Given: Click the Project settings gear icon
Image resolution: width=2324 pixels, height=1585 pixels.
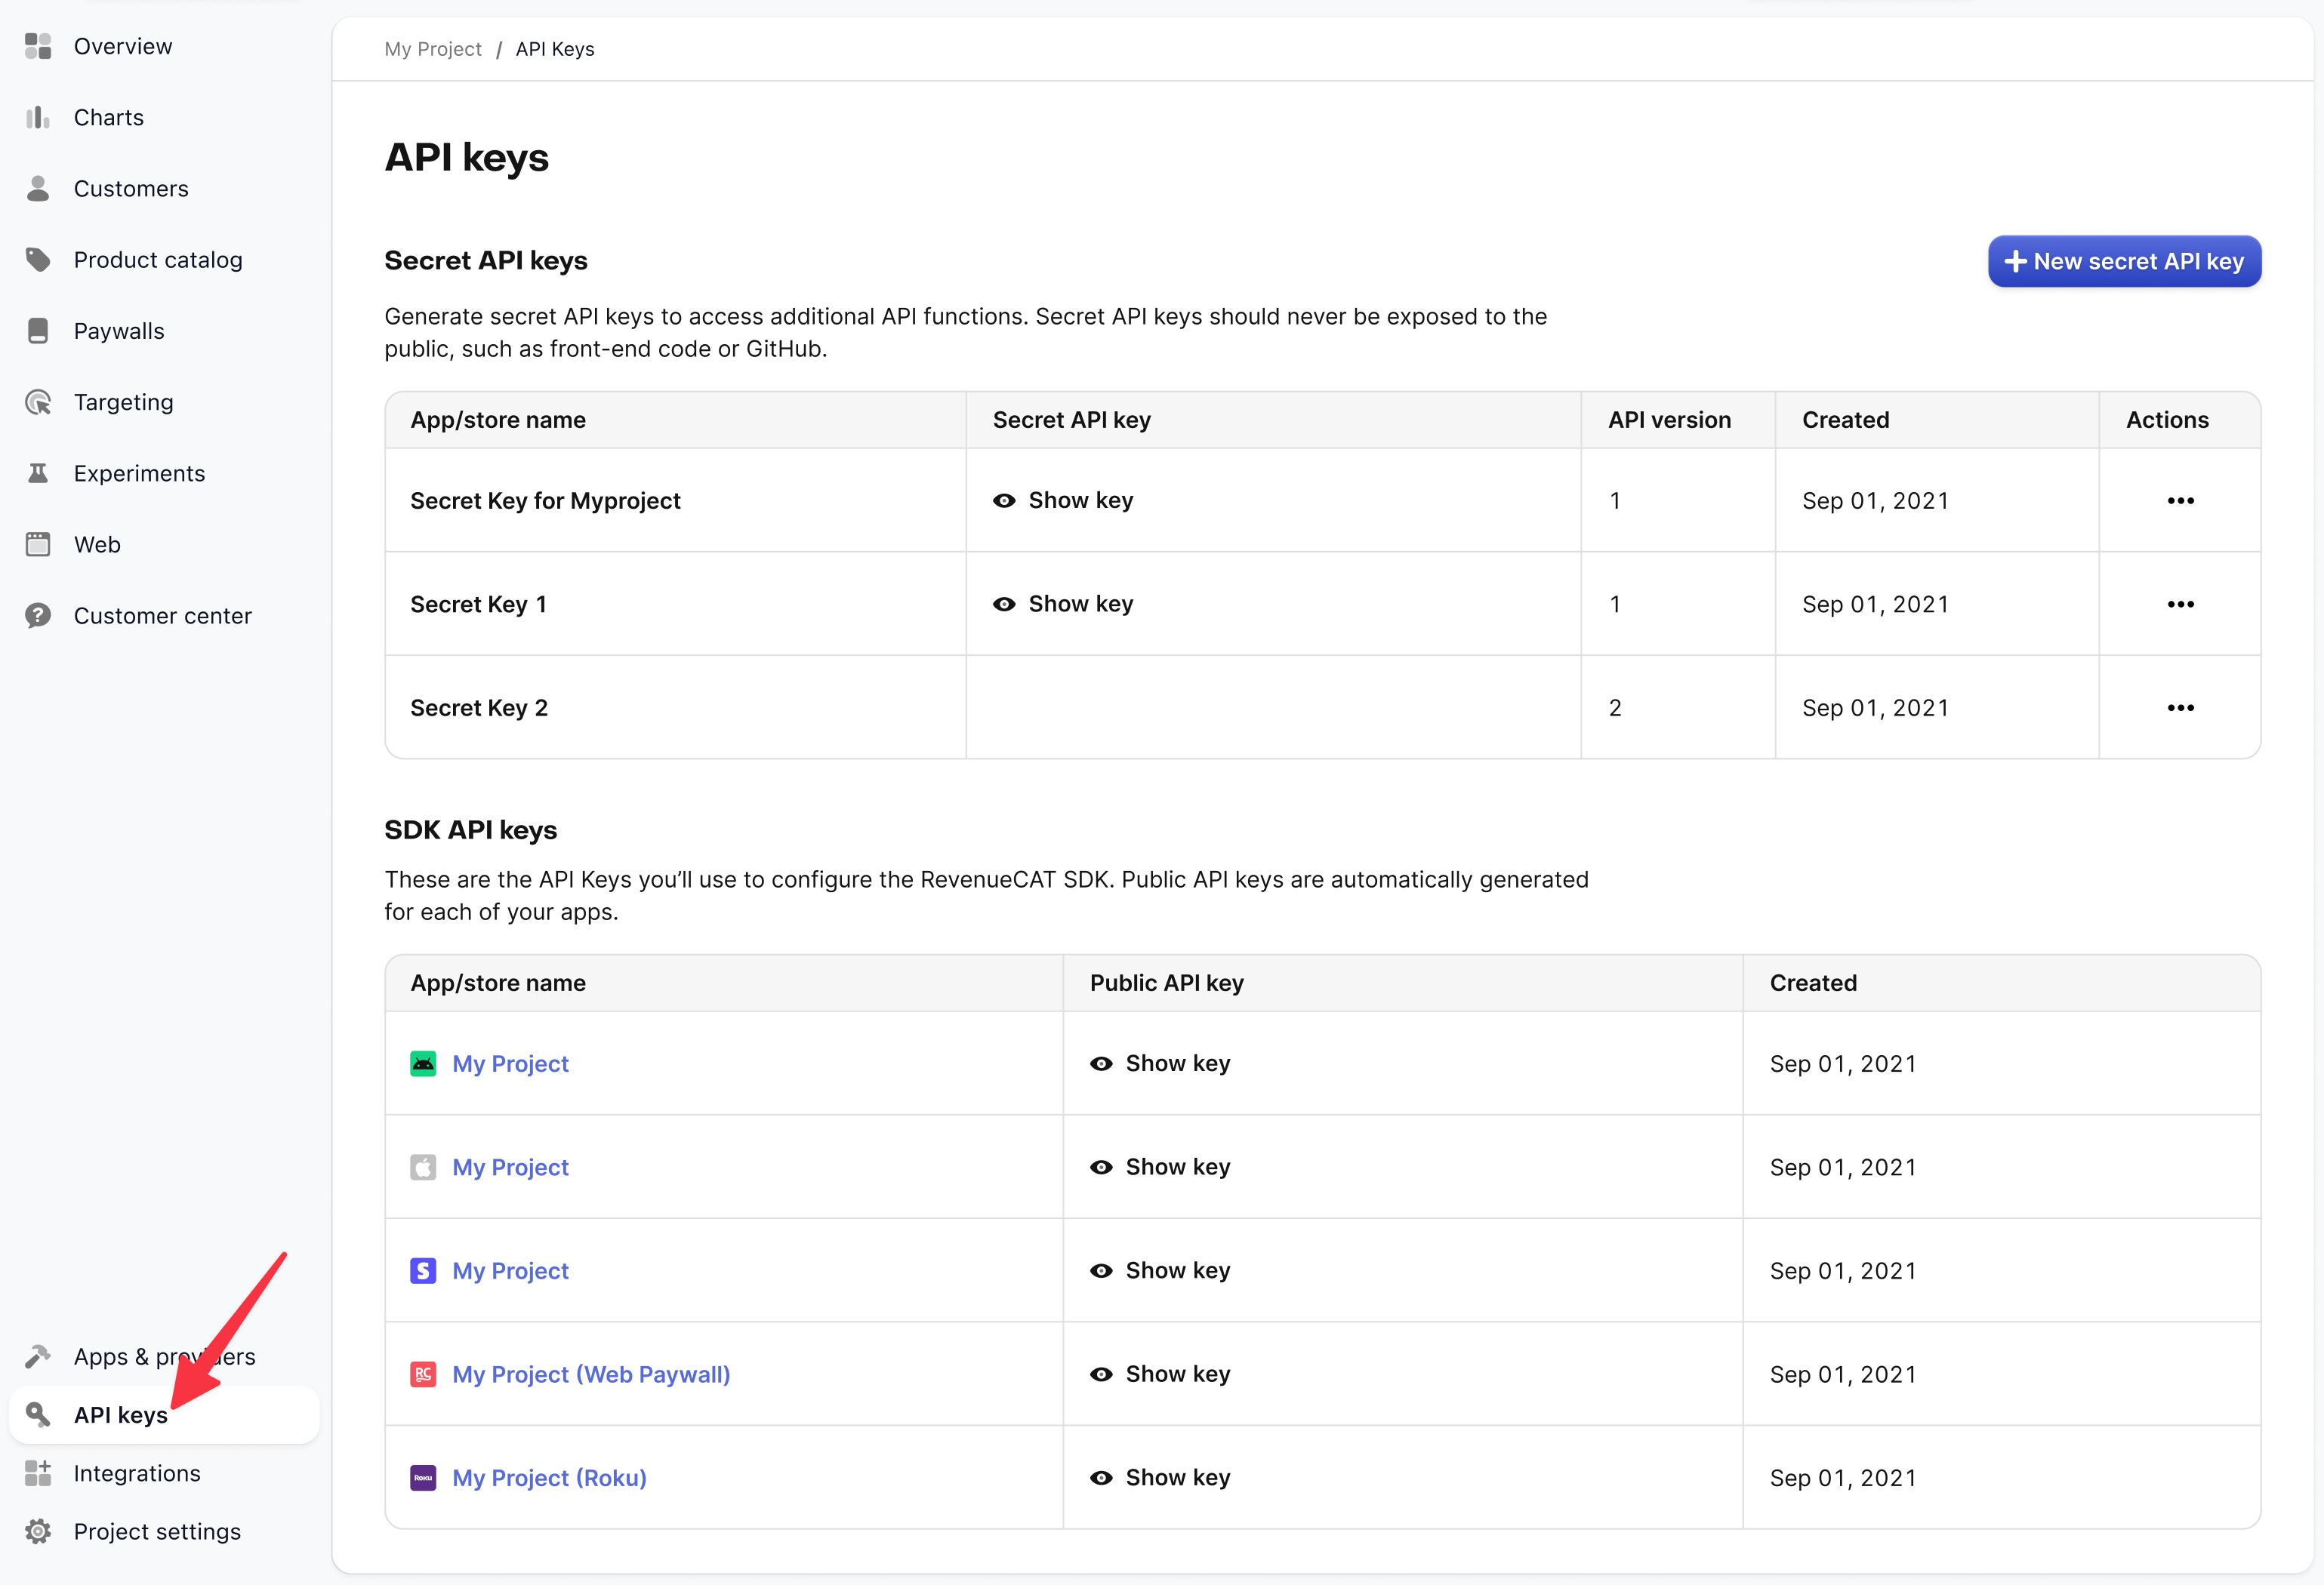Looking at the screenshot, I should [x=38, y=1531].
